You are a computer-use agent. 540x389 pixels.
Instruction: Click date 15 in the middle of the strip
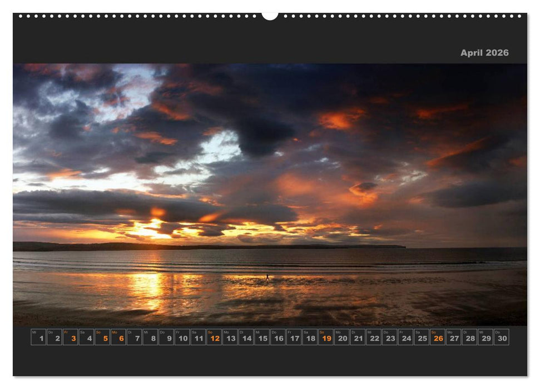[262, 337]
